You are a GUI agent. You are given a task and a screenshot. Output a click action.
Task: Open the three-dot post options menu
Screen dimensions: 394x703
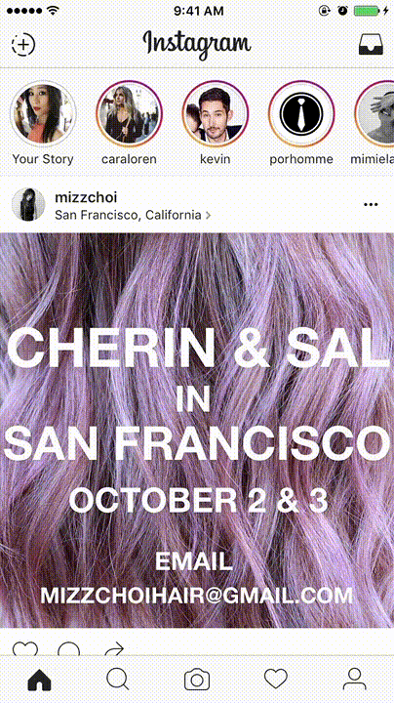tap(372, 204)
